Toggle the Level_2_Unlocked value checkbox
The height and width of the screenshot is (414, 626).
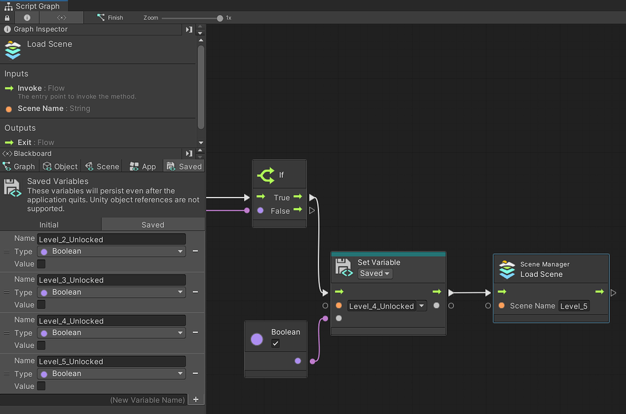coord(40,264)
